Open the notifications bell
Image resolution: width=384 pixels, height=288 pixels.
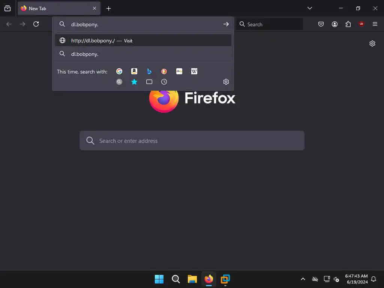coord(373,279)
